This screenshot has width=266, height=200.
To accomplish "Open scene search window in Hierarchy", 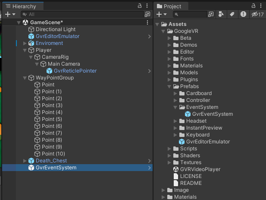I will [x=147, y=14].
